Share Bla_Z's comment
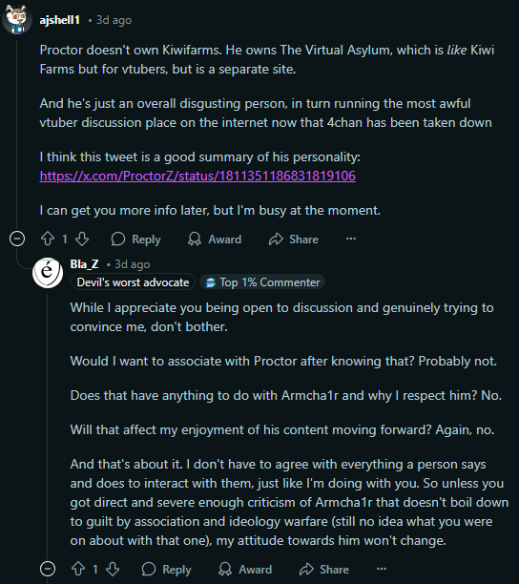 (x=324, y=569)
